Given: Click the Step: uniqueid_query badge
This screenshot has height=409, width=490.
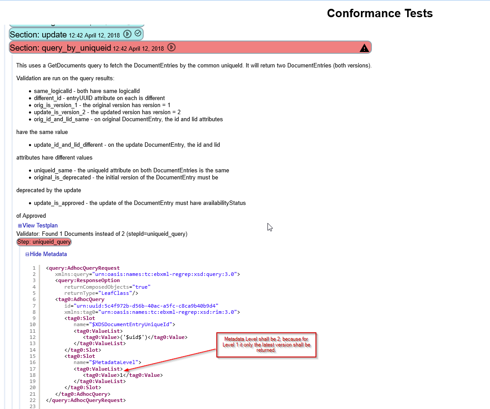Looking at the screenshot, I should point(44,242).
